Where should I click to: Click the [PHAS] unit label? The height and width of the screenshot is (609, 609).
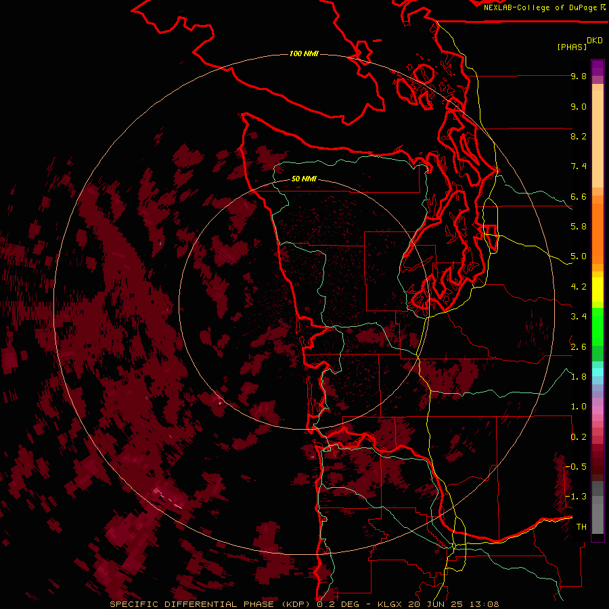pyautogui.click(x=572, y=47)
